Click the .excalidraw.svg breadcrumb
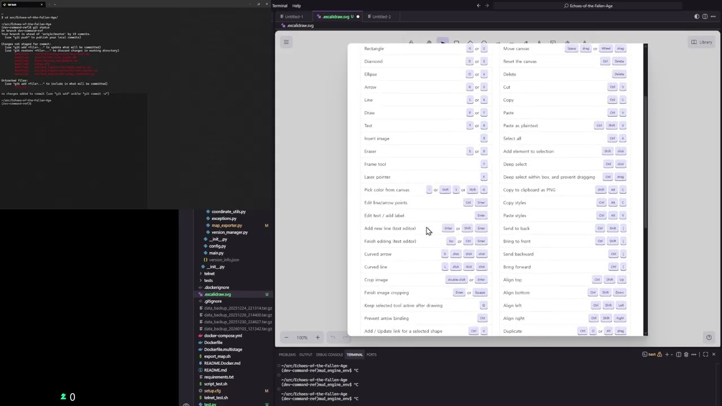Viewport: 722px width, 406px height. pyautogui.click(x=300, y=25)
